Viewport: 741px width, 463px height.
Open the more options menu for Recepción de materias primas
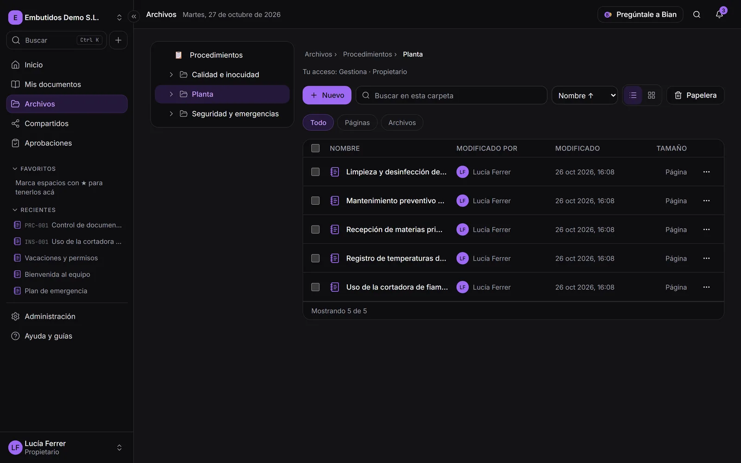[706, 230]
